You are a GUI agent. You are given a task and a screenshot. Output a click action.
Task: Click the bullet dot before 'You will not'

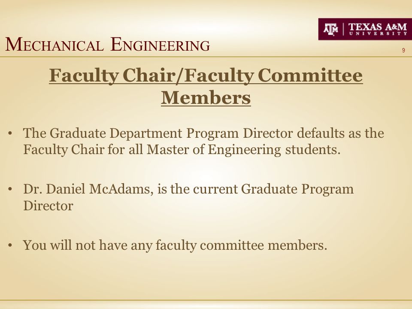click(x=10, y=245)
